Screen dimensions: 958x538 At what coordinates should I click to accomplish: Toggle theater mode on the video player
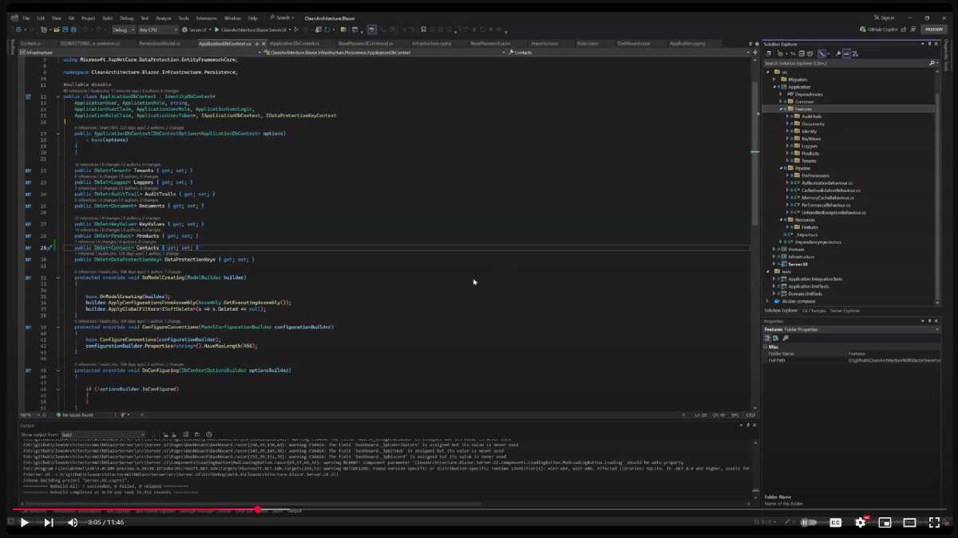909,523
